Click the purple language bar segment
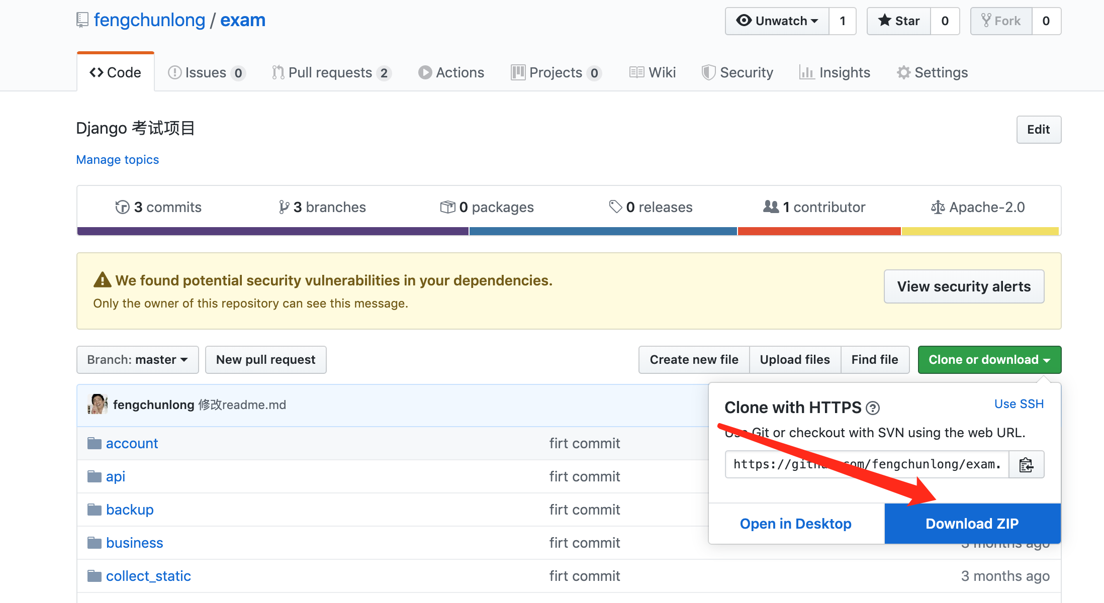The width and height of the screenshot is (1104, 603). point(273,231)
